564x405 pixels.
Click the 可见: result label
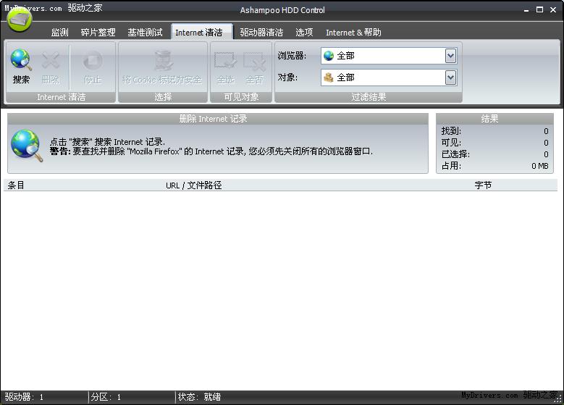click(451, 143)
